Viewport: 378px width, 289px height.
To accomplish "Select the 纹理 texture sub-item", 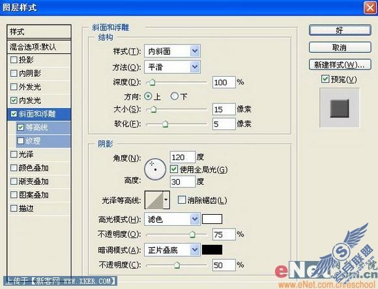I will click(44, 141).
